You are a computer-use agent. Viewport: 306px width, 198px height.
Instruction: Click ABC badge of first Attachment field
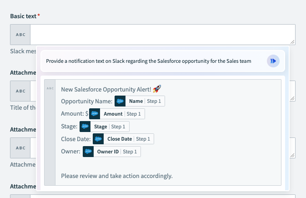click(20, 91)
